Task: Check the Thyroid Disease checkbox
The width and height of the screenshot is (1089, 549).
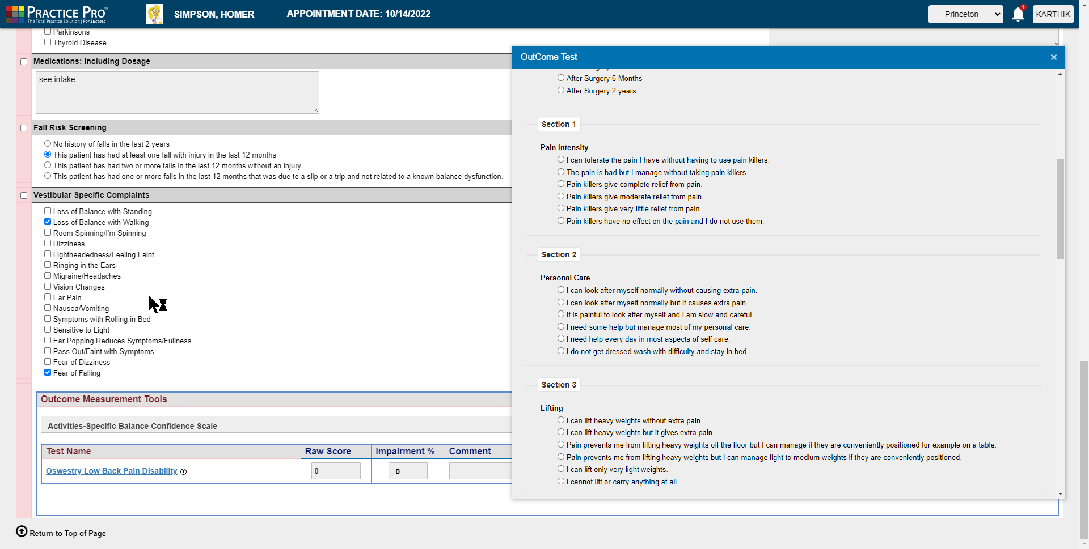Action: coord(48,42)
